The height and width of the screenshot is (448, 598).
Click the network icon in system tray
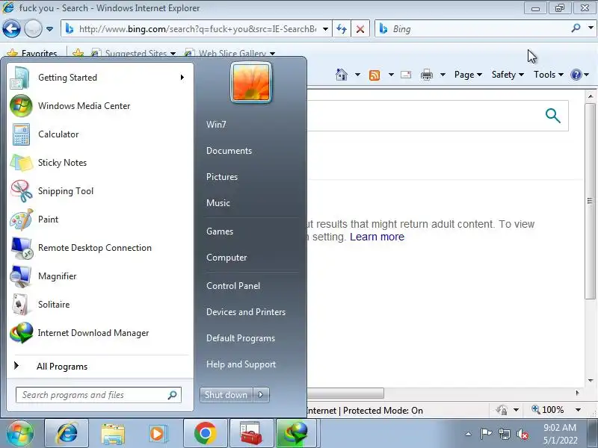[504, 434]
